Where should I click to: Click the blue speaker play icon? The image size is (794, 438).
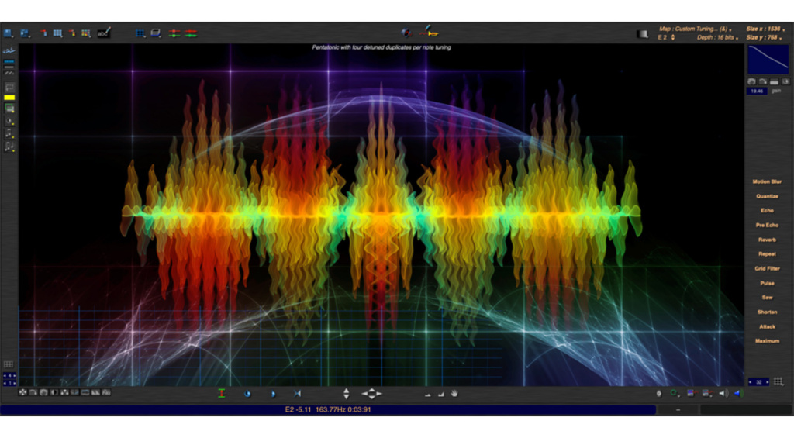(738, 394)
